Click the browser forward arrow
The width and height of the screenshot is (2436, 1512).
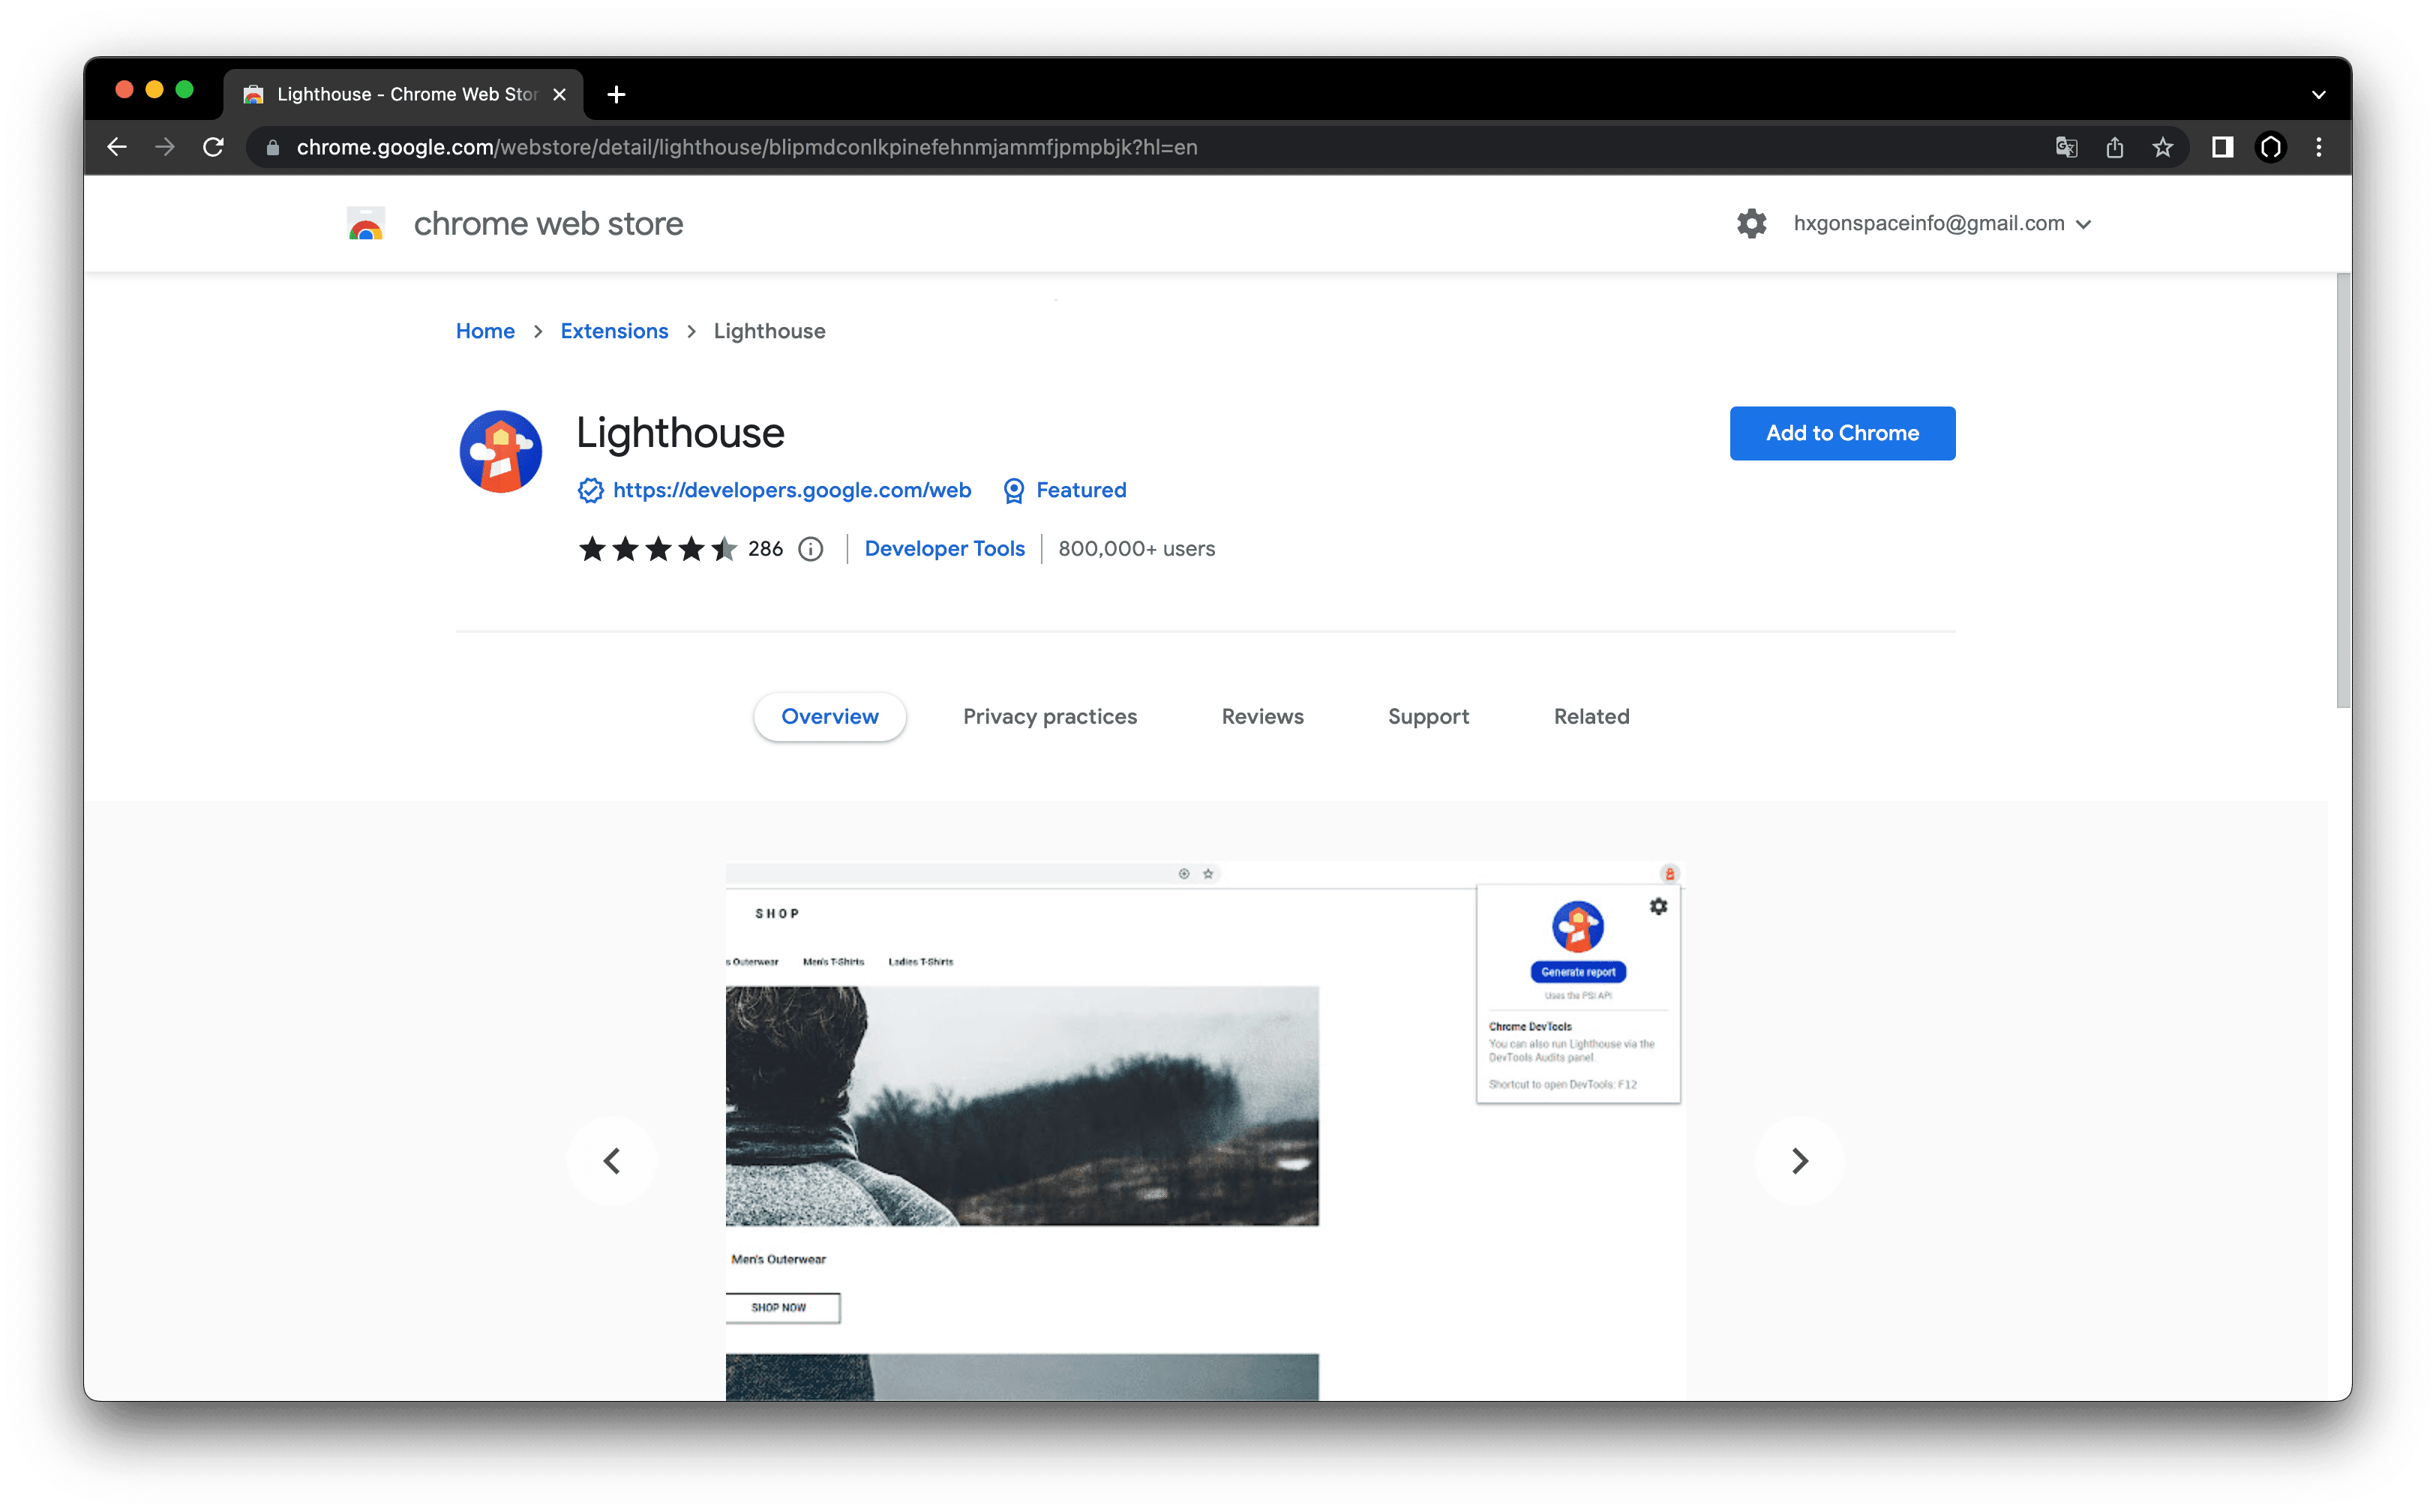click(165, 147)
